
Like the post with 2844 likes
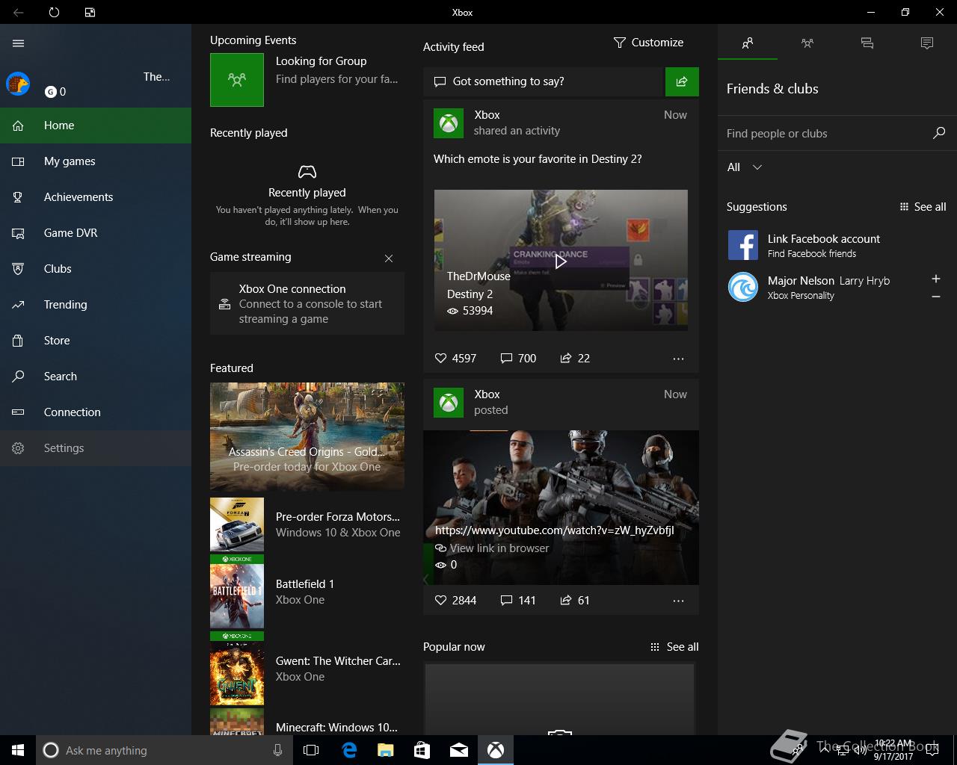click(x=455, y=601)
